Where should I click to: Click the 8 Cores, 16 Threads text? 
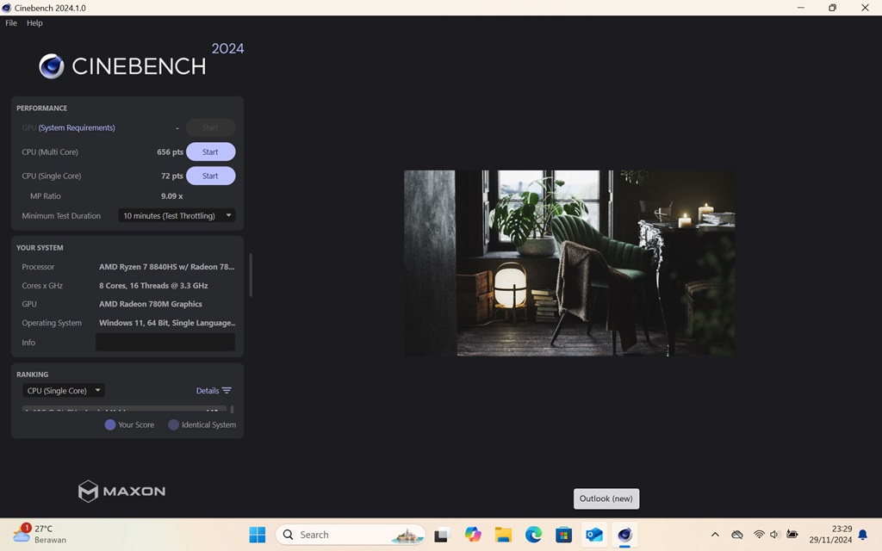point(153,286)
